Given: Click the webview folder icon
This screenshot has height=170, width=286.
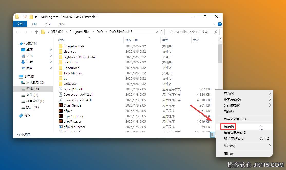Looking at the screenshot, I should click(61, 84).
